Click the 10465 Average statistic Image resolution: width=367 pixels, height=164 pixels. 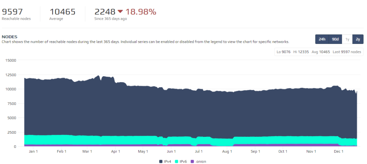click(x=62, y=12)
